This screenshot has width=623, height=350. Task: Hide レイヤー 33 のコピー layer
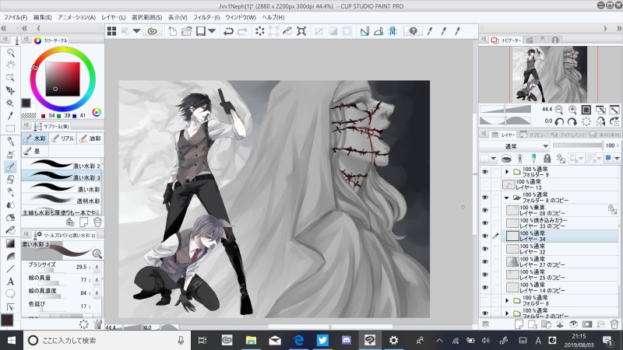484,223
